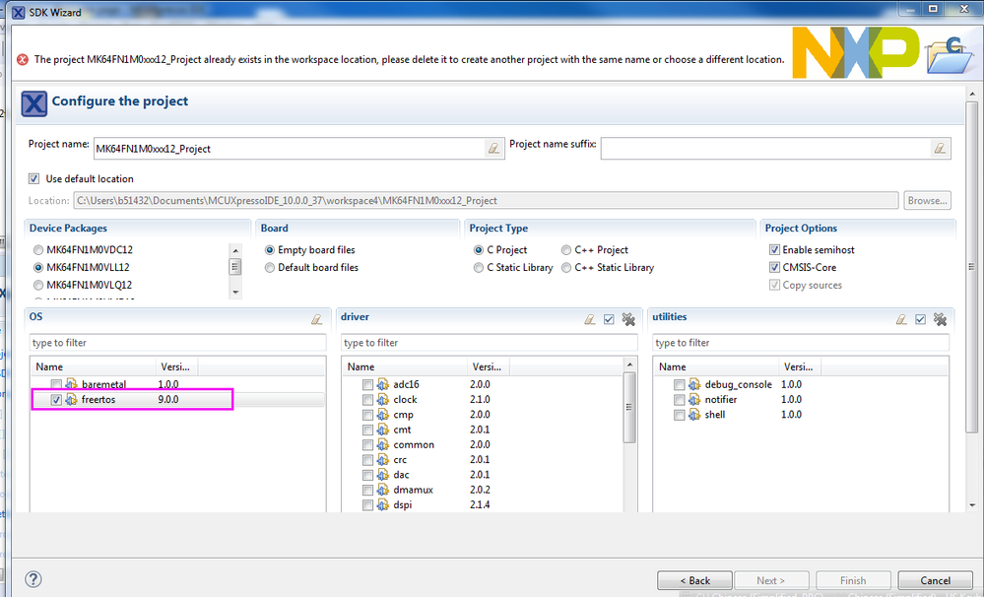The height and width of the screenshot is (597, 984).
Task: Choose Default board files option
Action: [x=270, y=267]
